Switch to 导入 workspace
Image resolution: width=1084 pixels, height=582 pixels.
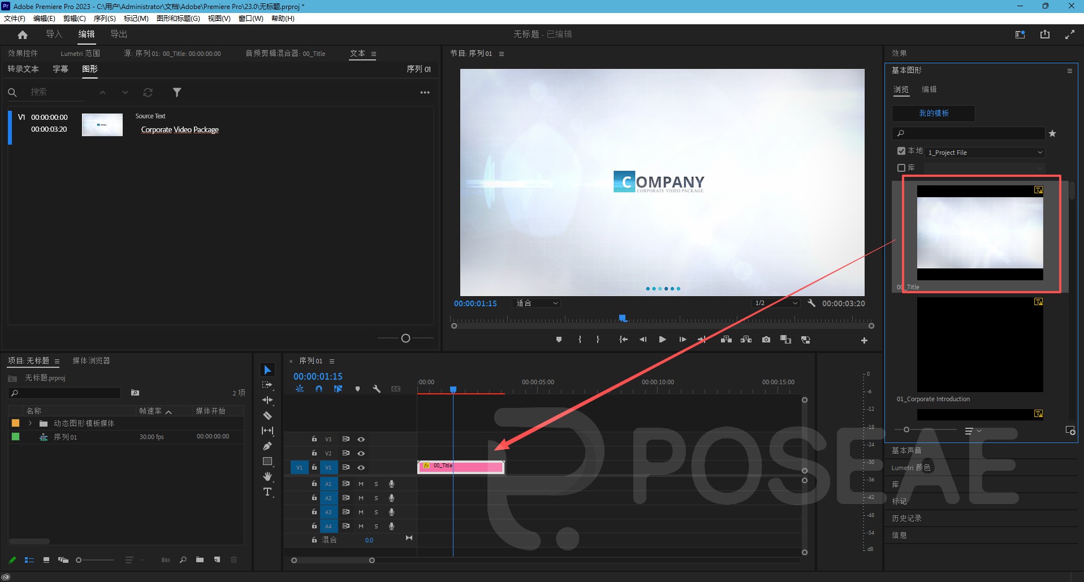tap(54, 34)
